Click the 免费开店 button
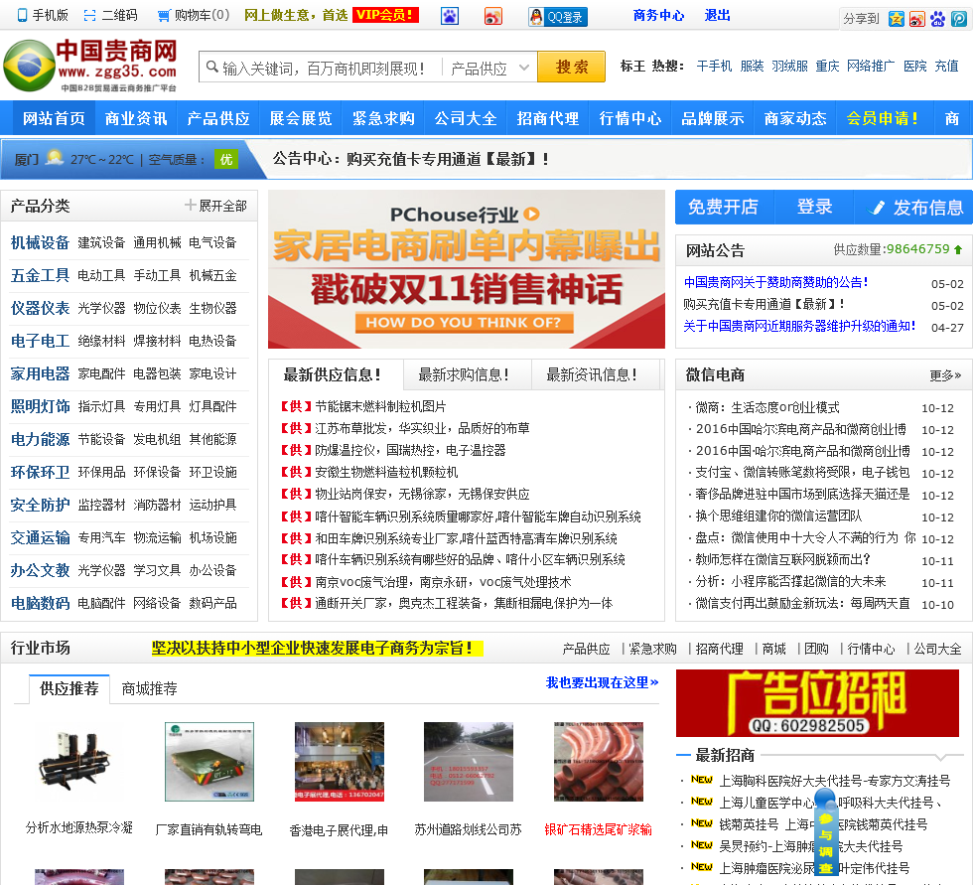 pos(723,207)
